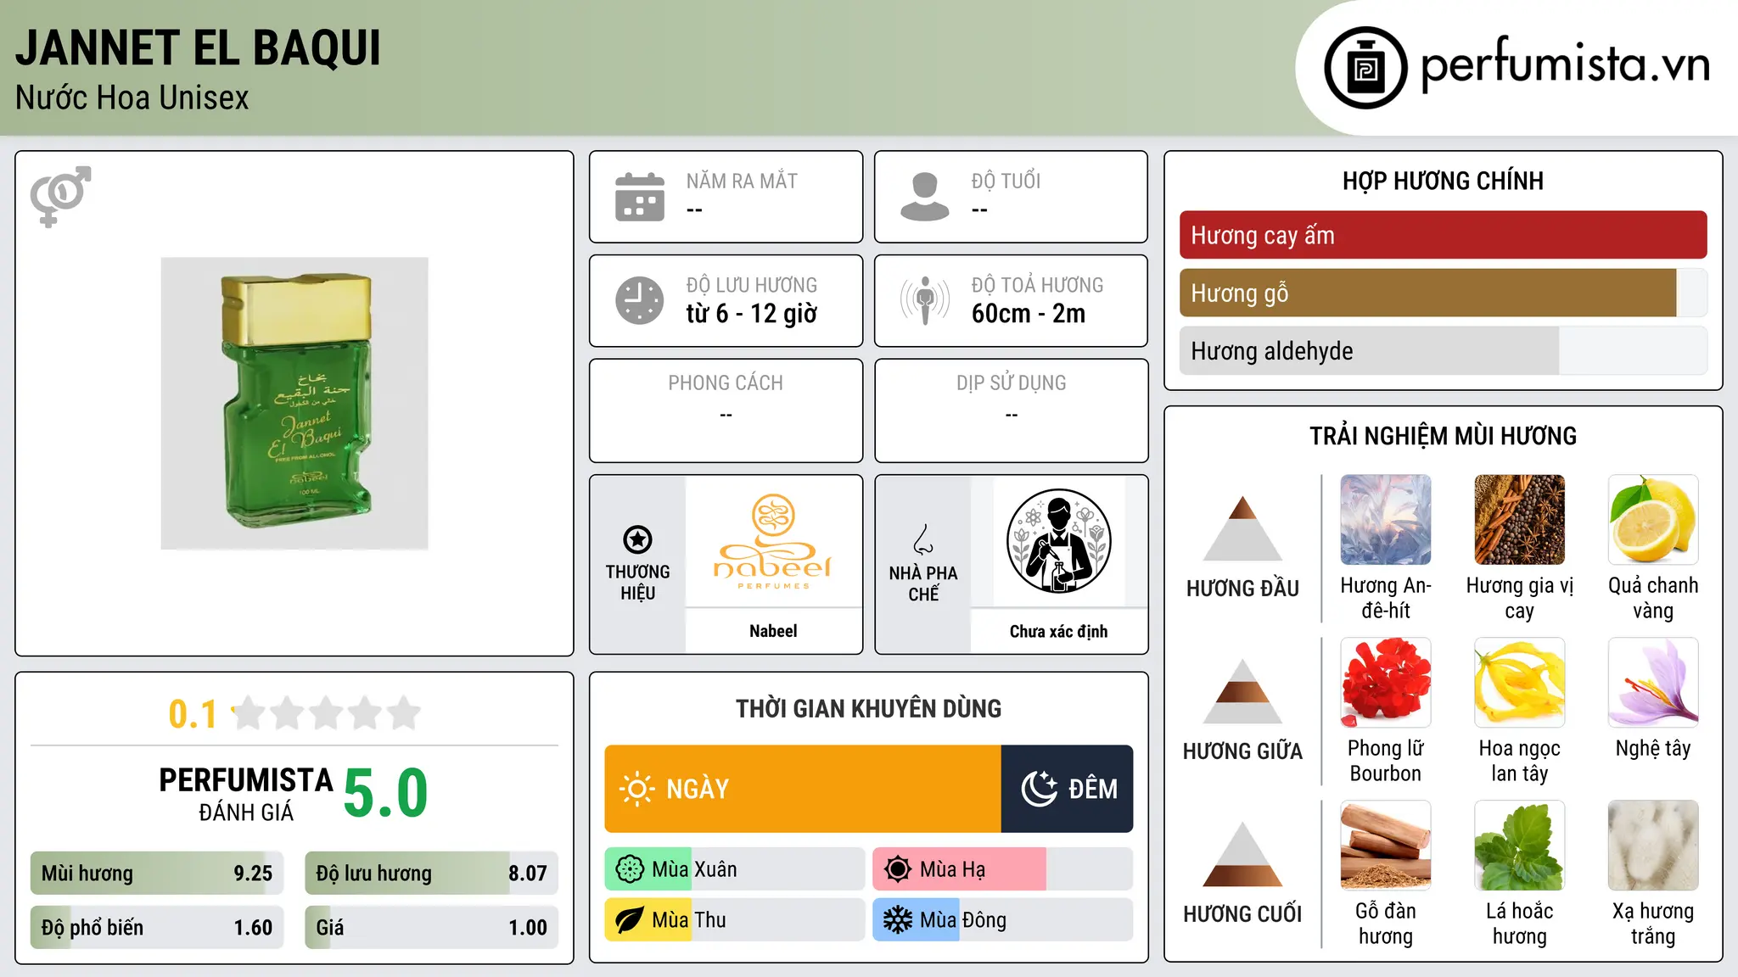Select the Xạ hương trắng note image
The image size is (1738, 977).
pos(1653,846)
